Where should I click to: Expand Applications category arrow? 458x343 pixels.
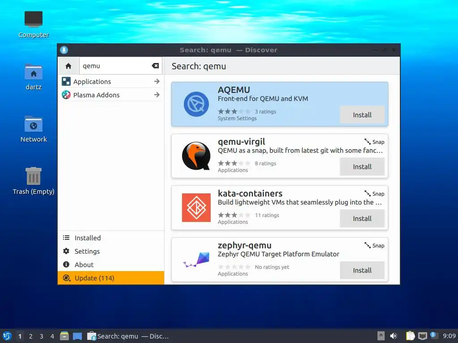[x=157, y=81]
